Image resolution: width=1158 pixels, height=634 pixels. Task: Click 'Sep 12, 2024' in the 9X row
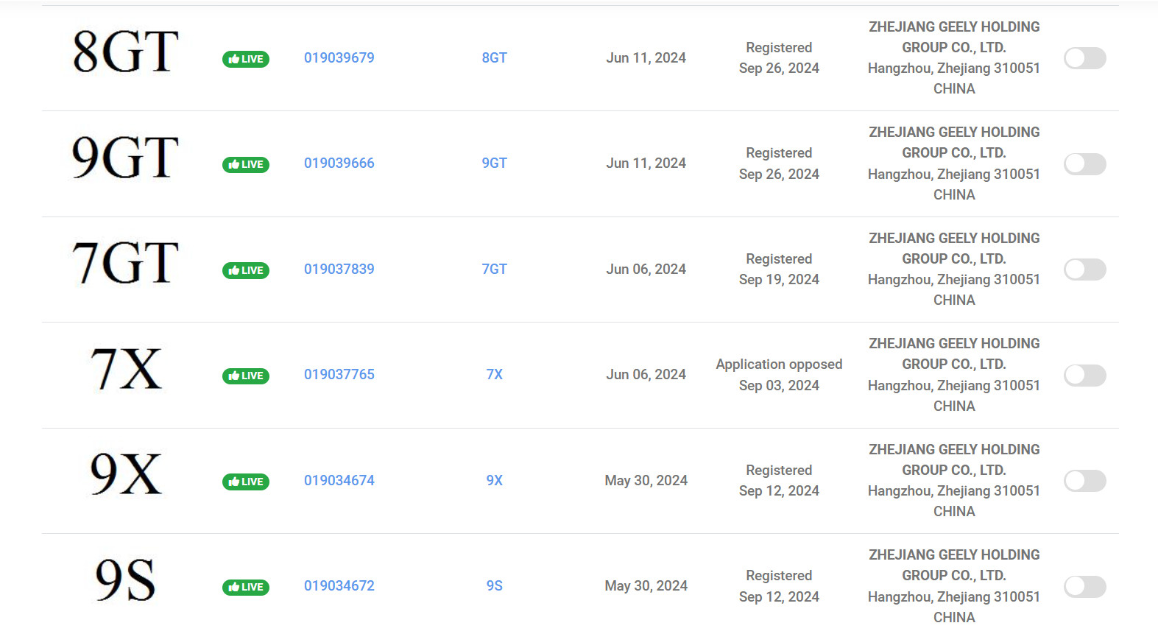(779, 490)
